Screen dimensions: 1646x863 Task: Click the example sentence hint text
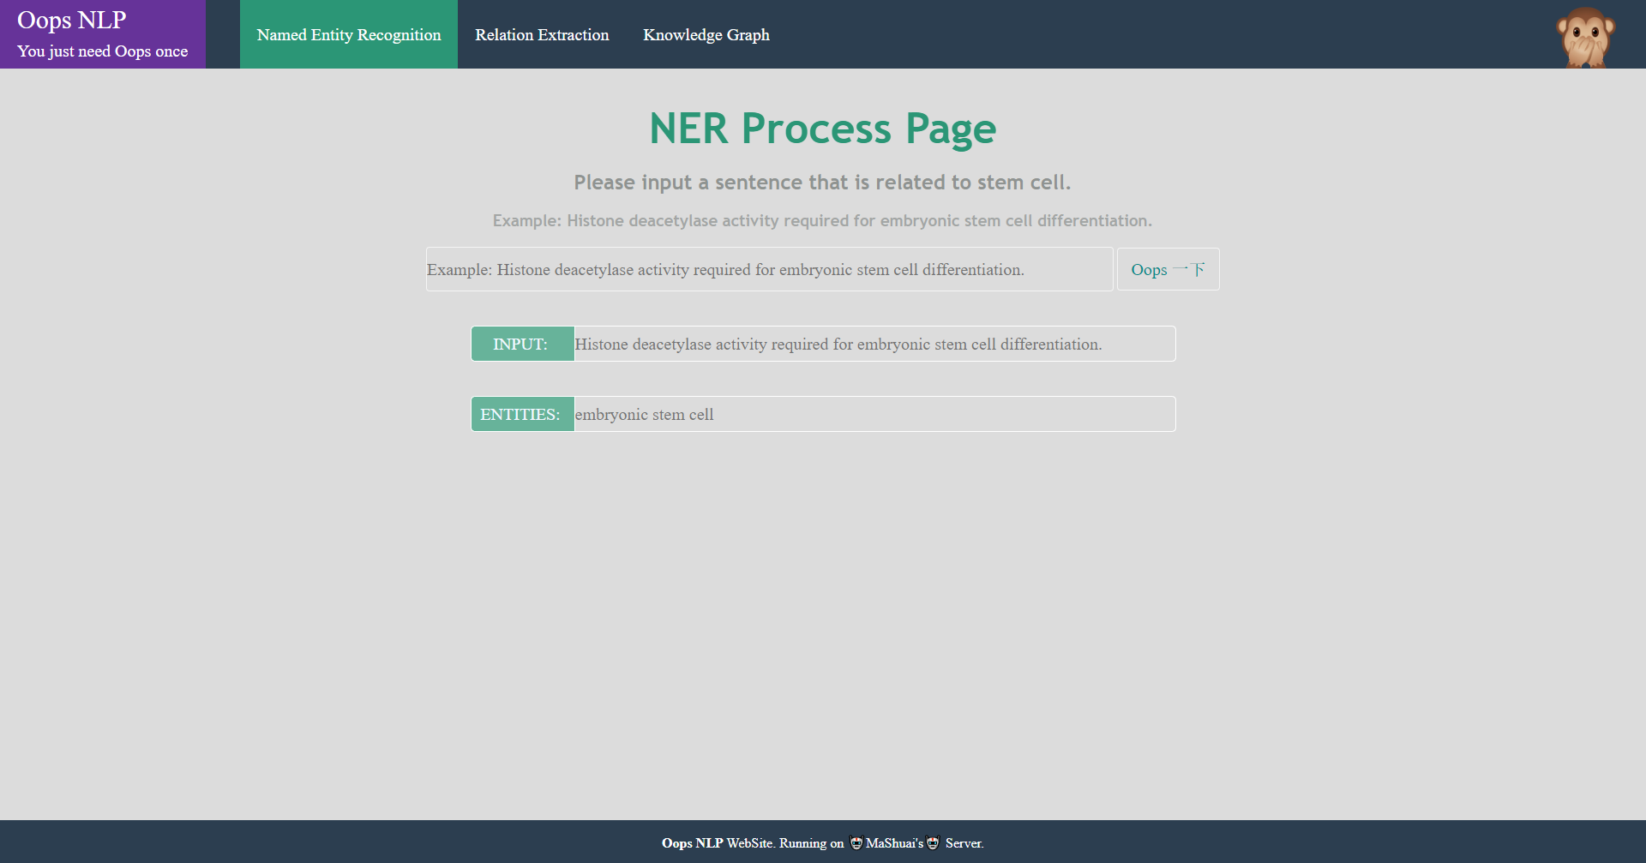822,220
